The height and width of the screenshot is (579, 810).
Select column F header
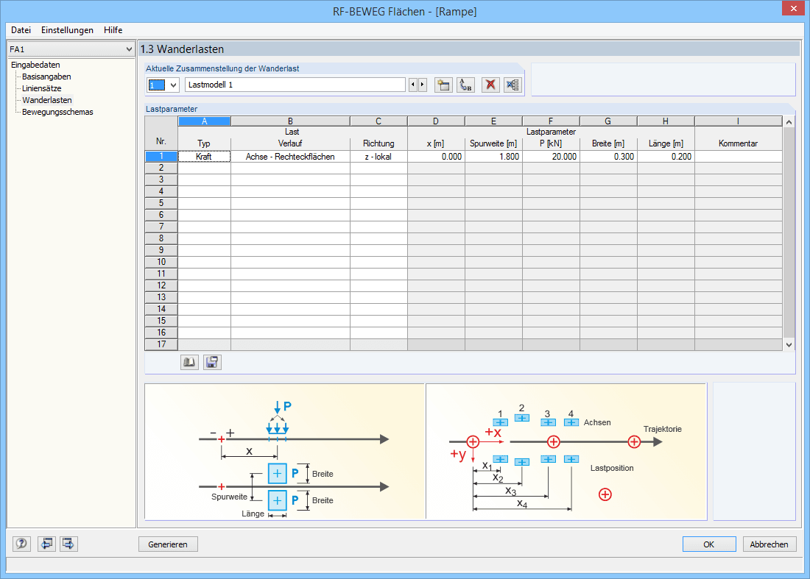coord(551,121)
